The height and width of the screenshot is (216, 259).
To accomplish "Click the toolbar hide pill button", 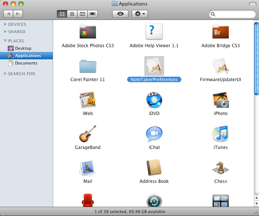I will click(x=253, y=4).
